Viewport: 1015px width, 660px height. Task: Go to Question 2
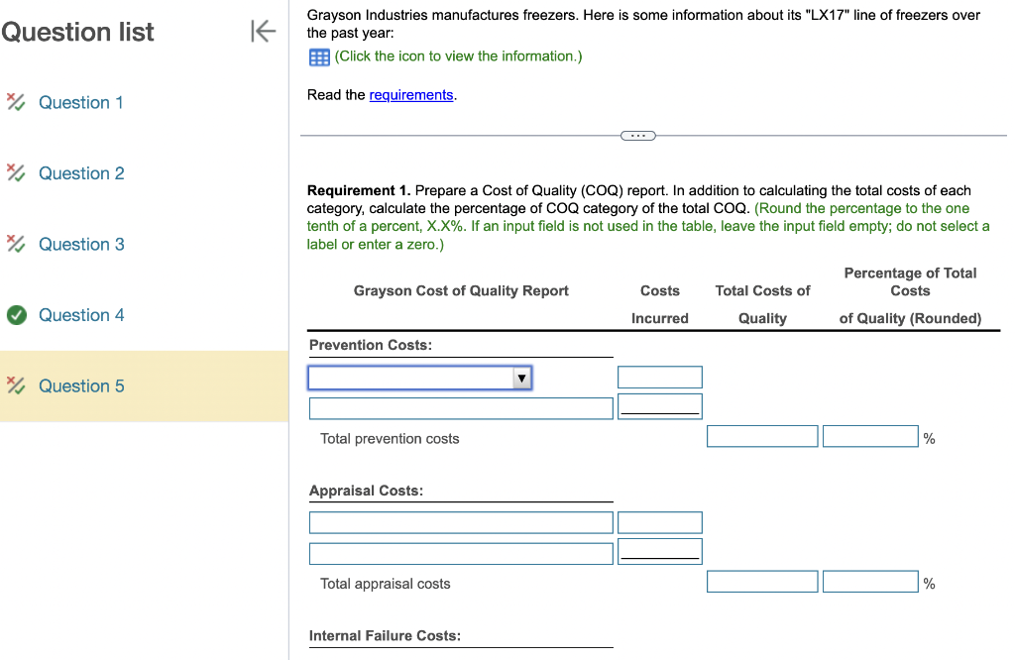[x=81, y=172]
